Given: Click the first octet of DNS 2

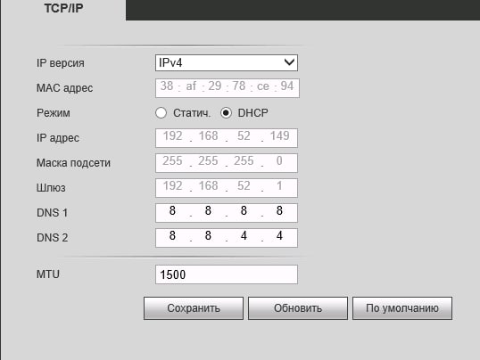Looking at the screenshot, I should coord(172,236).
